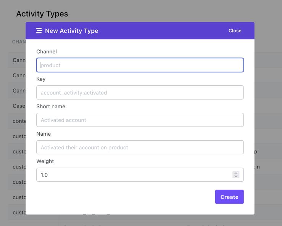Image resolution: width=282 pixels, height=226 pixels.
Task: Click the stacked-bars icon beside New Activity Type
Action: click(39, 31)
